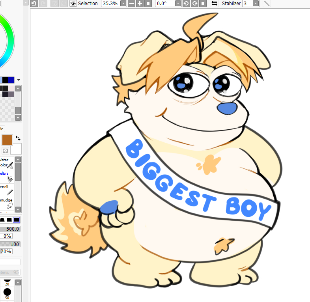
Task: Open the zoom percentage dropdown
Action: [123, 4]
